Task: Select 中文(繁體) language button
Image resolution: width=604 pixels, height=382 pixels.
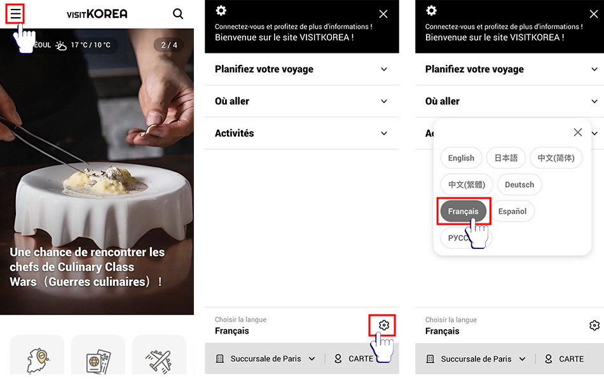Action: pos(467,185)
